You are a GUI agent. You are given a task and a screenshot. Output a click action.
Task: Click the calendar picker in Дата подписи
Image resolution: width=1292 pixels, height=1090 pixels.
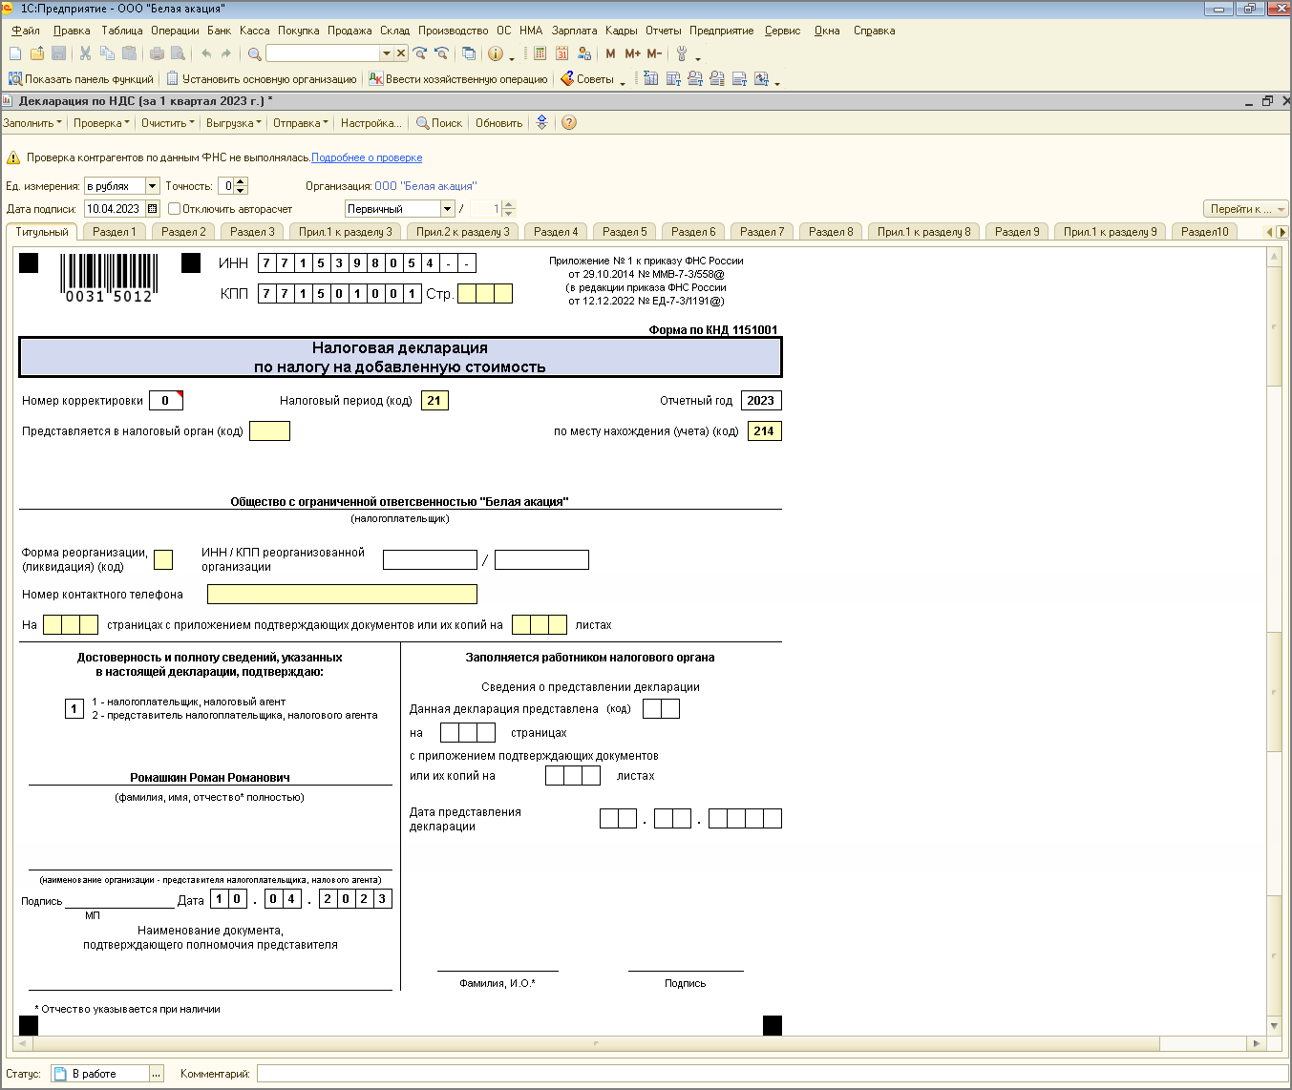point(152,209)
